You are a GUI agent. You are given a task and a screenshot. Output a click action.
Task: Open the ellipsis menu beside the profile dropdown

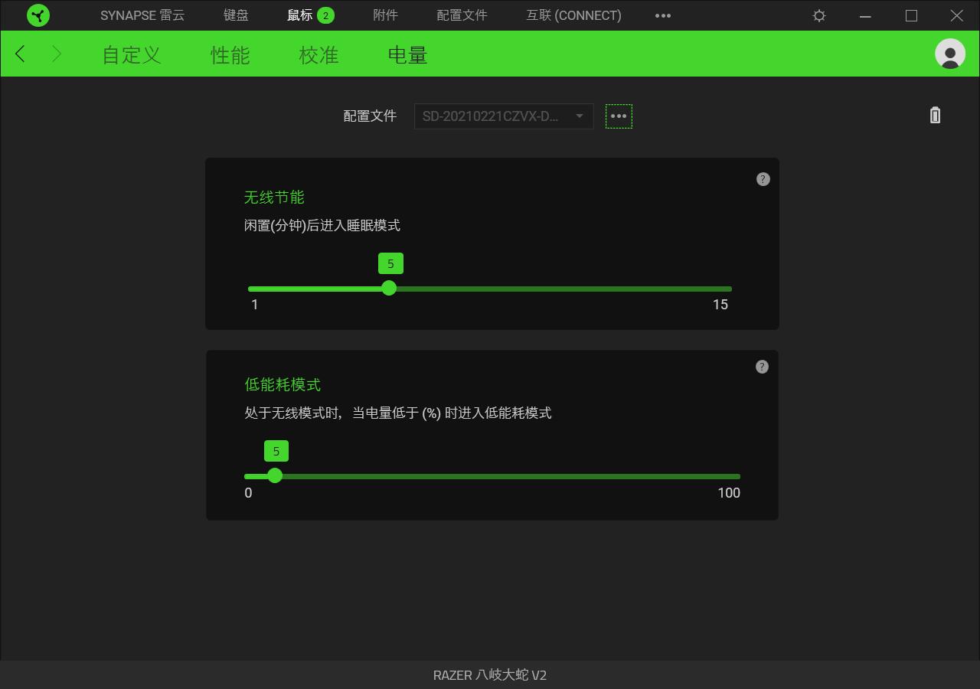click(619, 116)
